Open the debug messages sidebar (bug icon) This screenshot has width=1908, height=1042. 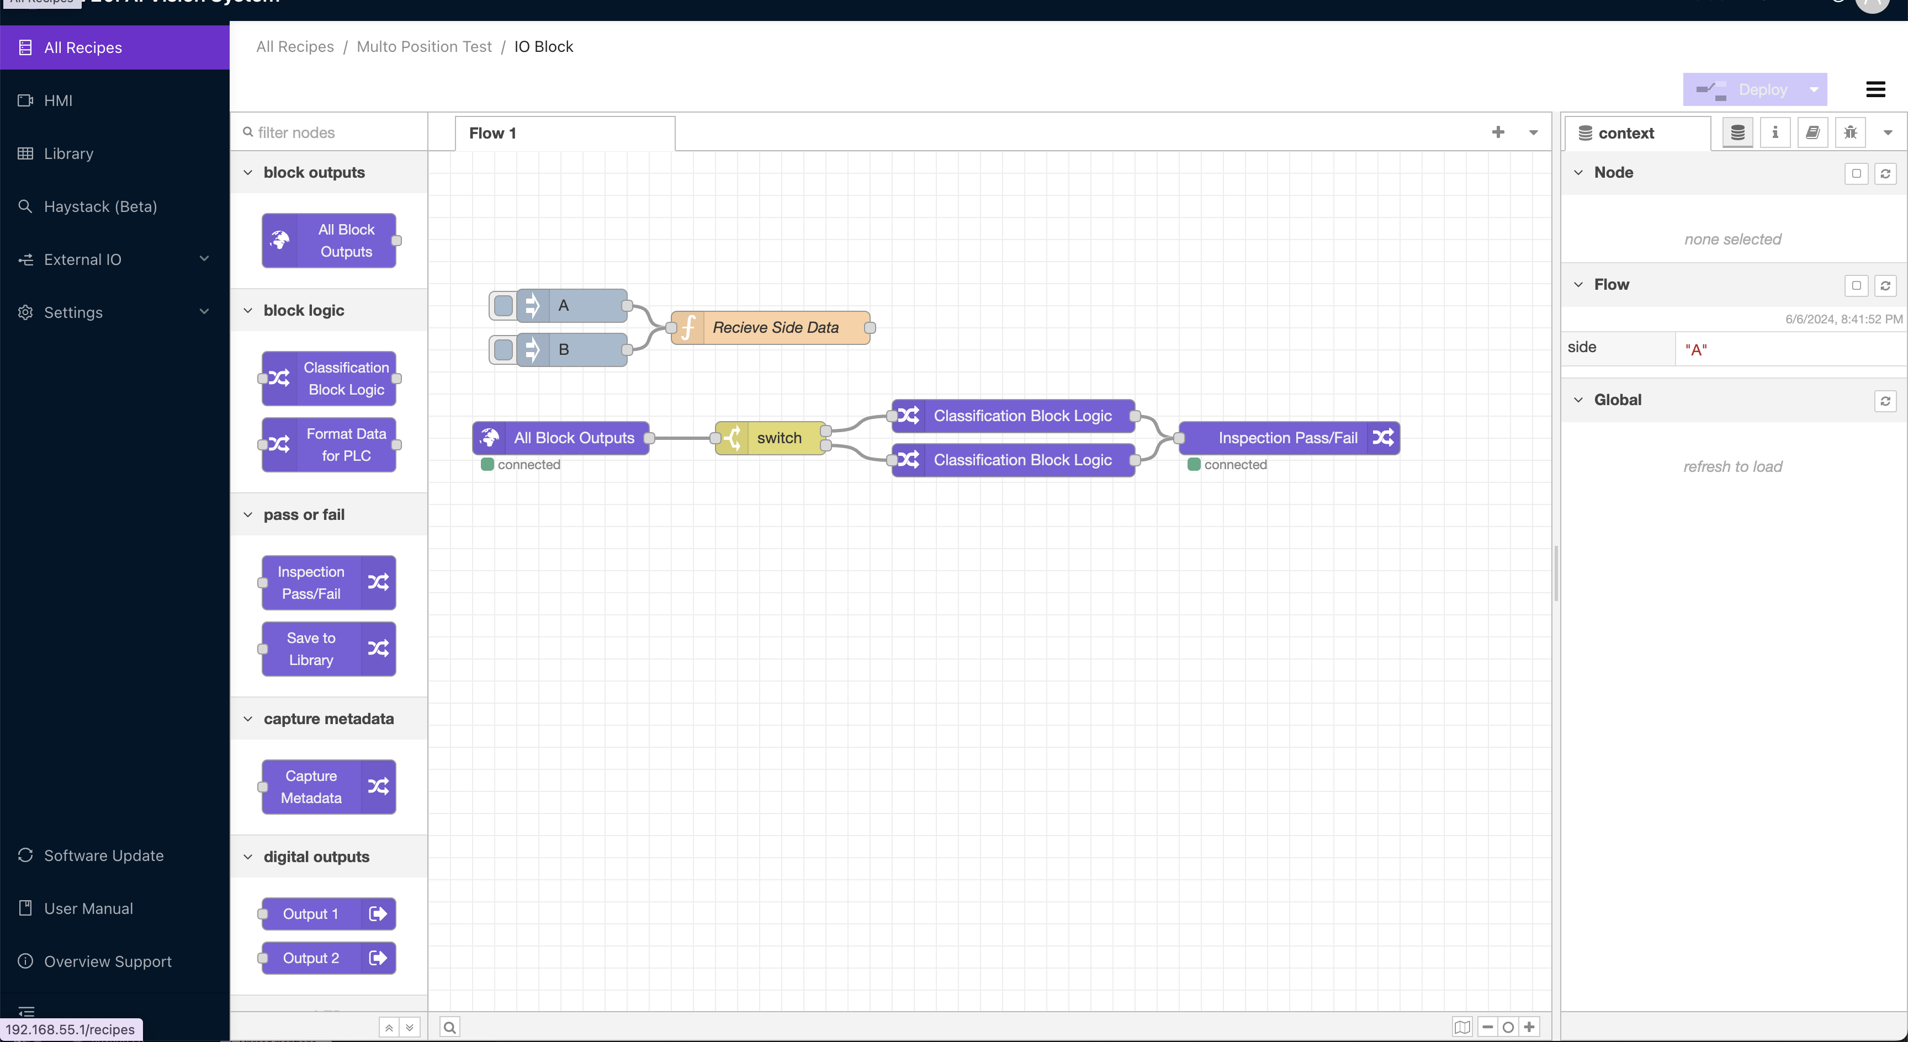1849,132
